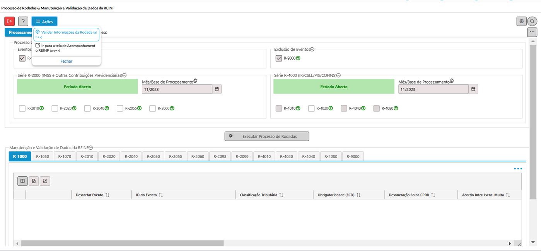Screen dimensions: 541x251
Task: Select Validar Informações da Rodada menu item
Action: (67, 32)
